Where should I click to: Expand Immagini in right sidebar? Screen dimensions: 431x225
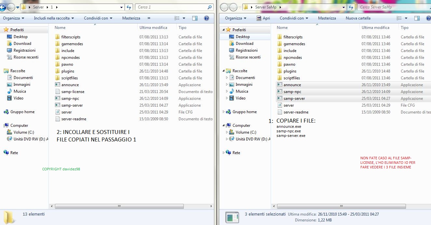point(227,85)
